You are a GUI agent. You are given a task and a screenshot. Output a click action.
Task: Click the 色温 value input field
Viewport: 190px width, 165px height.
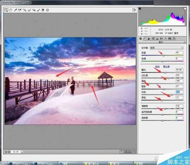tap(179, 52)
